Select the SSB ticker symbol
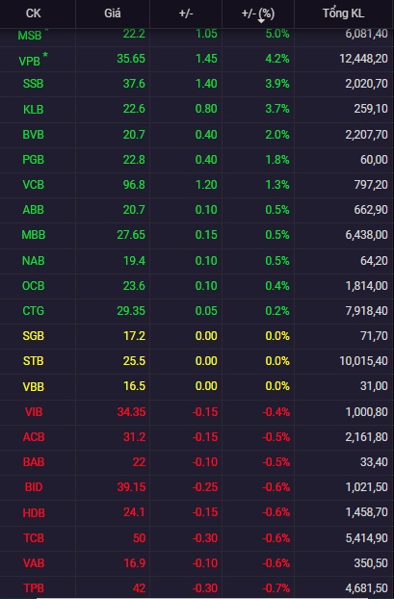Image resolution: width=394 pixels, height=599 pixels. tap(34, 84)
